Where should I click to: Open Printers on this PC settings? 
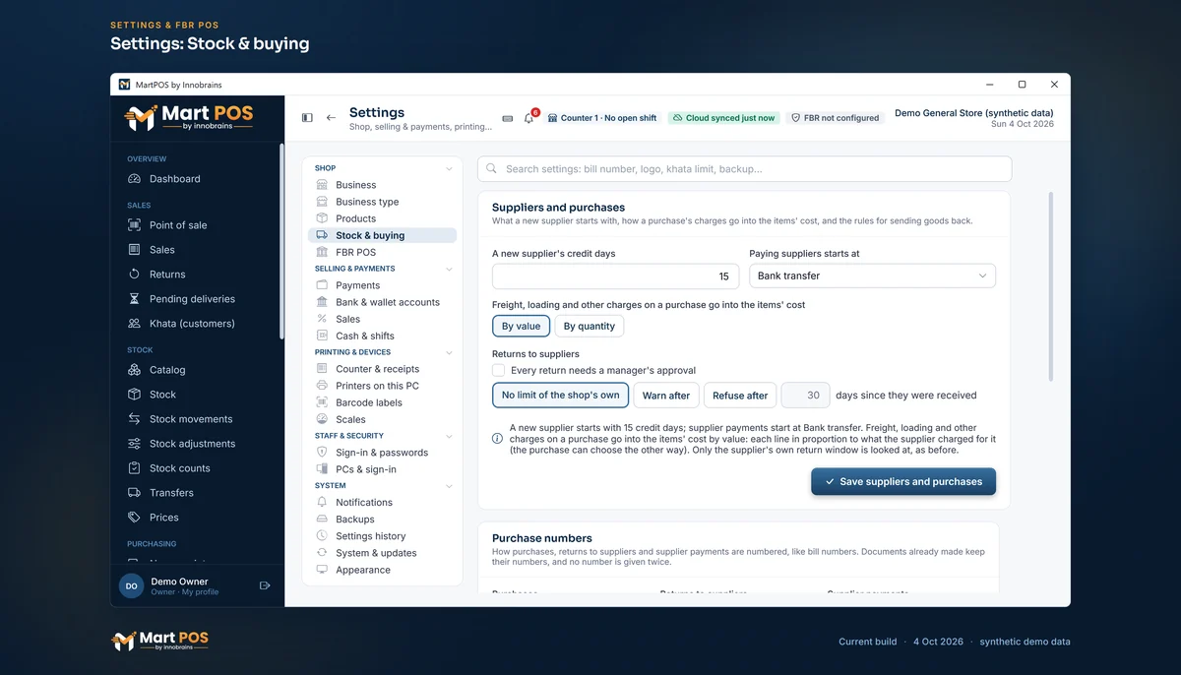coord(382,386)
